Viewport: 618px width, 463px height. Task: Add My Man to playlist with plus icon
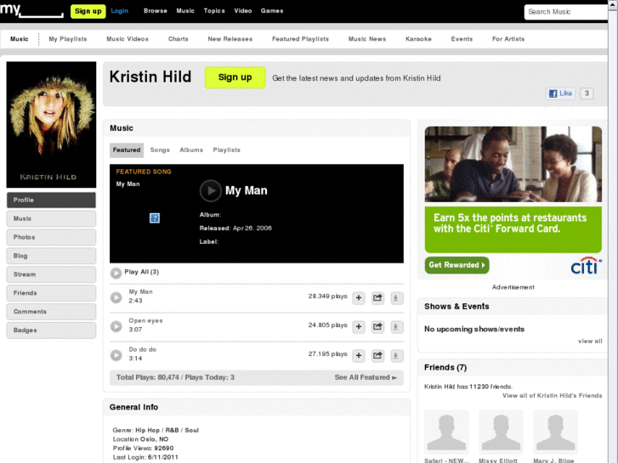click(359, 298)
